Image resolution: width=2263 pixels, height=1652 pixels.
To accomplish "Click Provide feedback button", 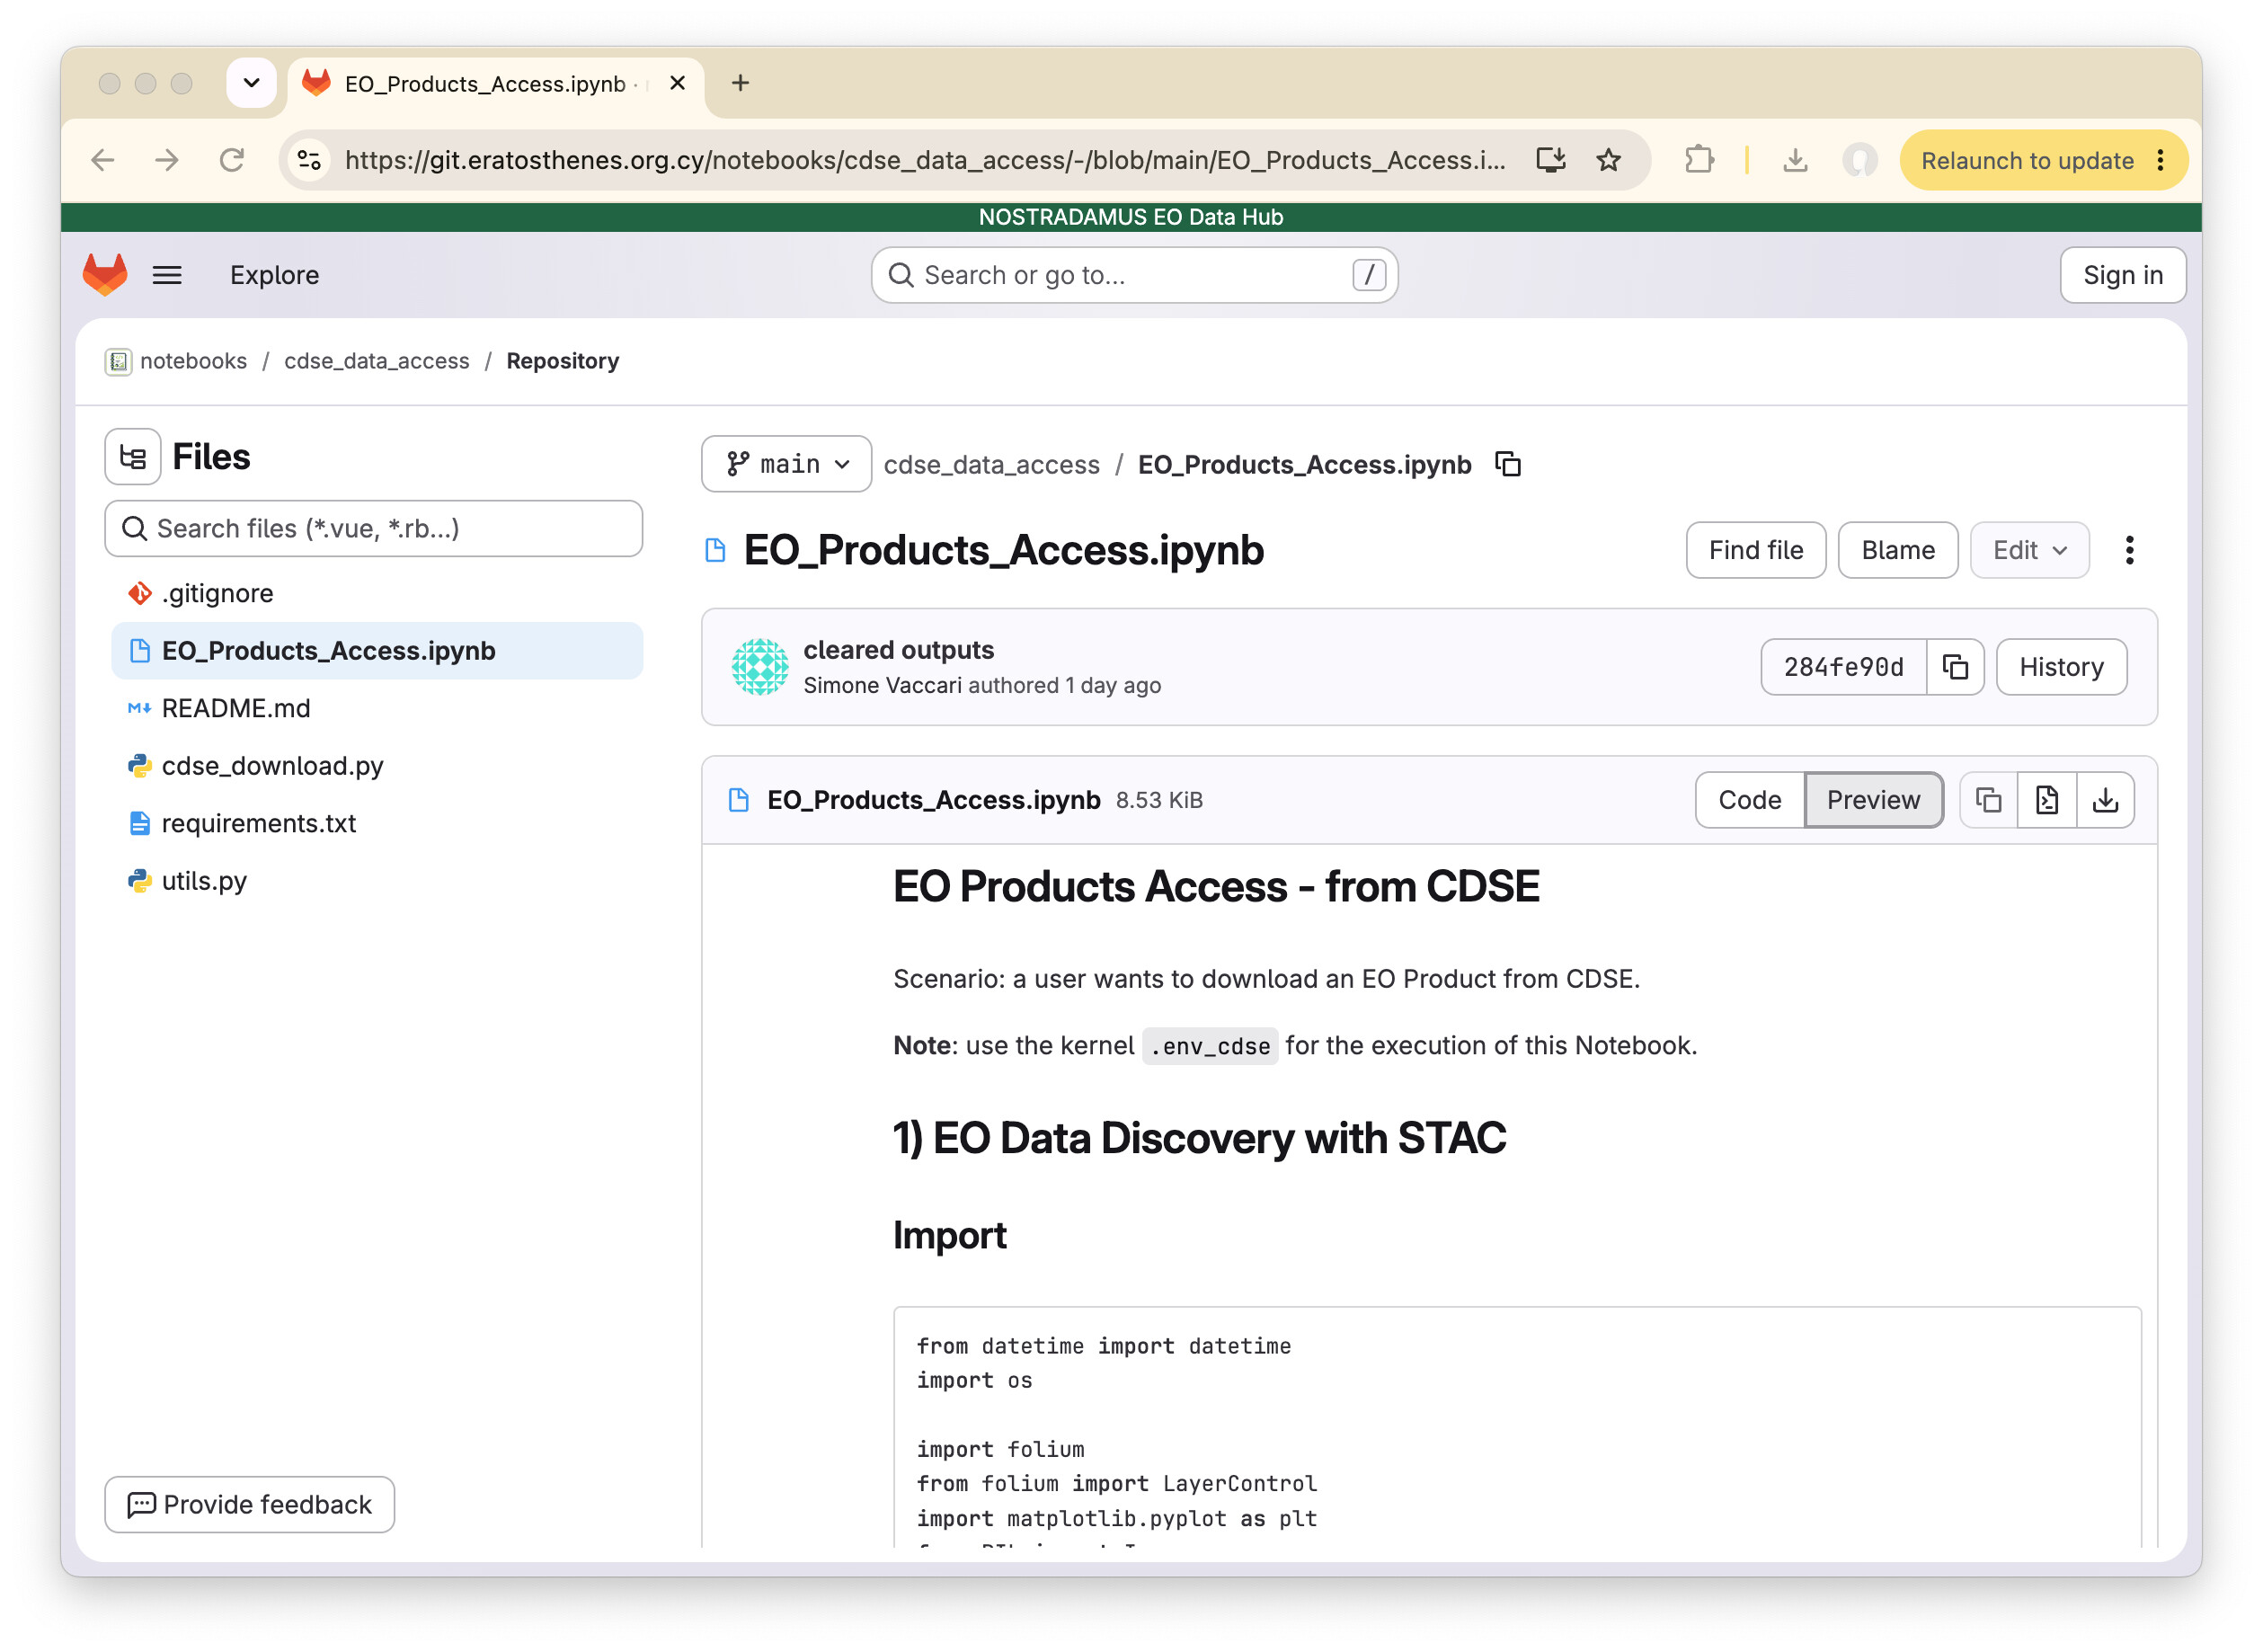I will pyautogui.click(x=250, y=1505).
